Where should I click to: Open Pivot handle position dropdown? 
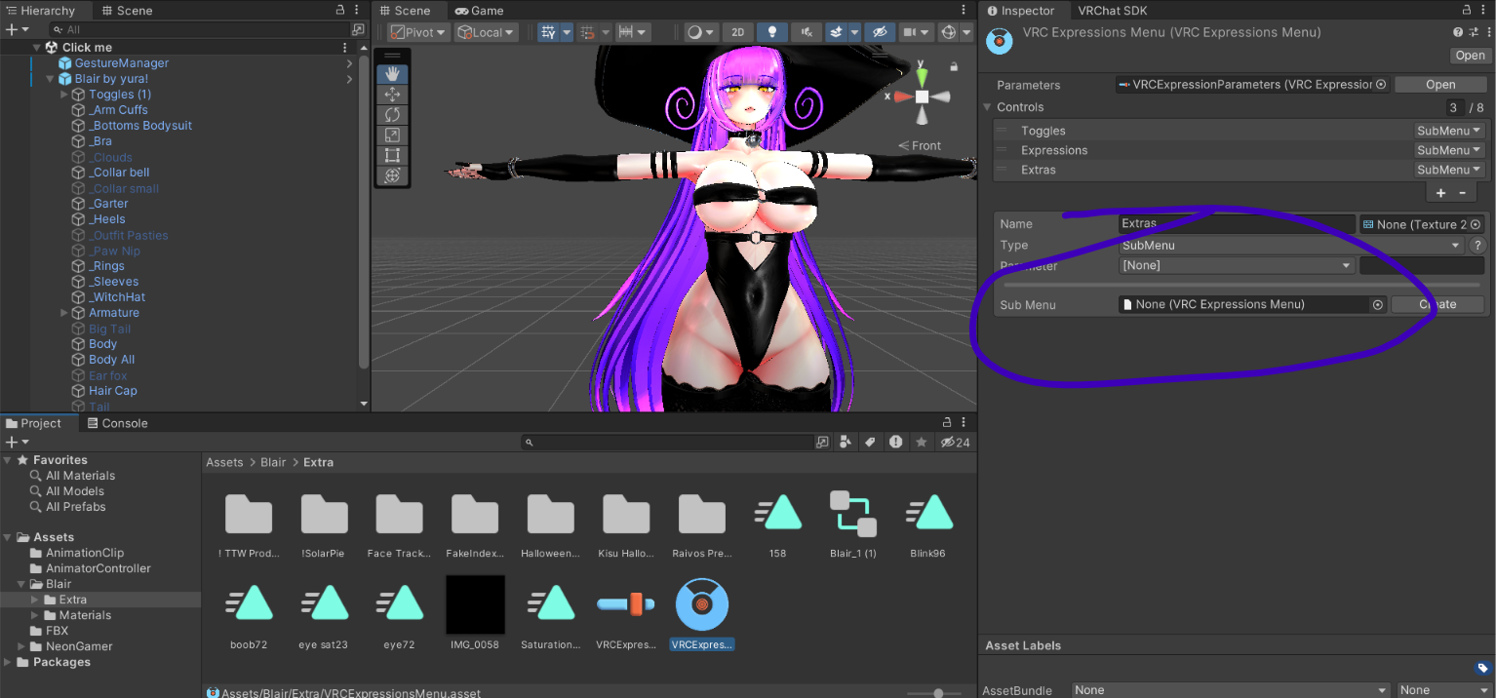418,32
